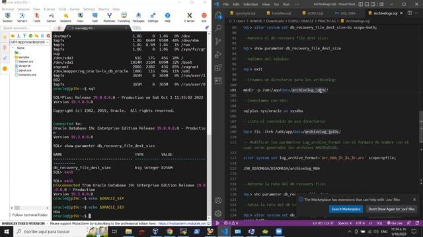The width and height of the screenshot is (423, 237).
Task: Customize VS Code layout icon
Action: tap(381, 5)
